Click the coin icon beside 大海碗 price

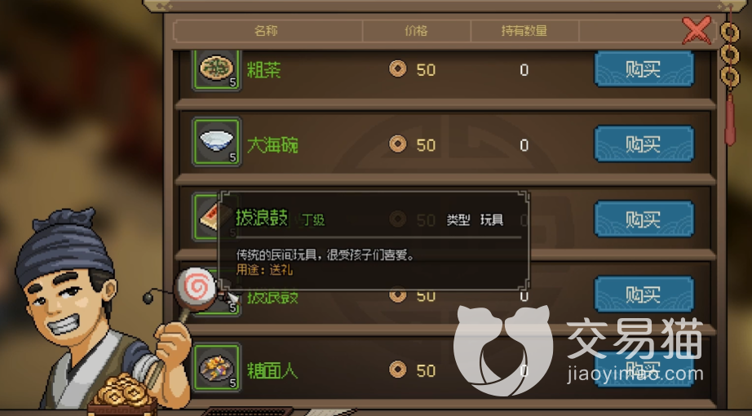point(397,144)
